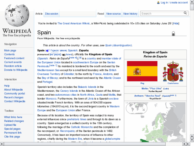Click the vertical scrollbar down arrow
The width and height of the screenshot is (194, 146).
pyautogui.click(x=192, y=140)
